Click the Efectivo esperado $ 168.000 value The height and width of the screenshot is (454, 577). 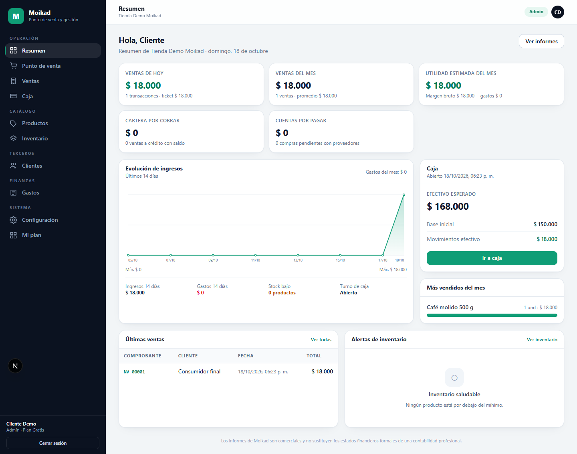(448, 207)
